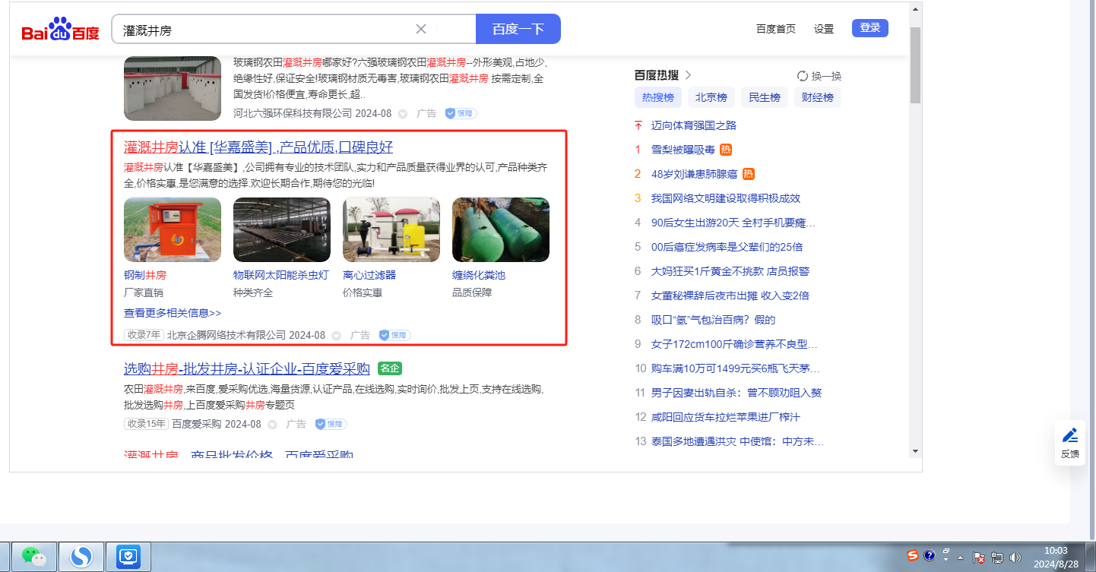Open the 百度首页 link
Viewport: 1096px width, 572px height.
[x=776, y=29]
